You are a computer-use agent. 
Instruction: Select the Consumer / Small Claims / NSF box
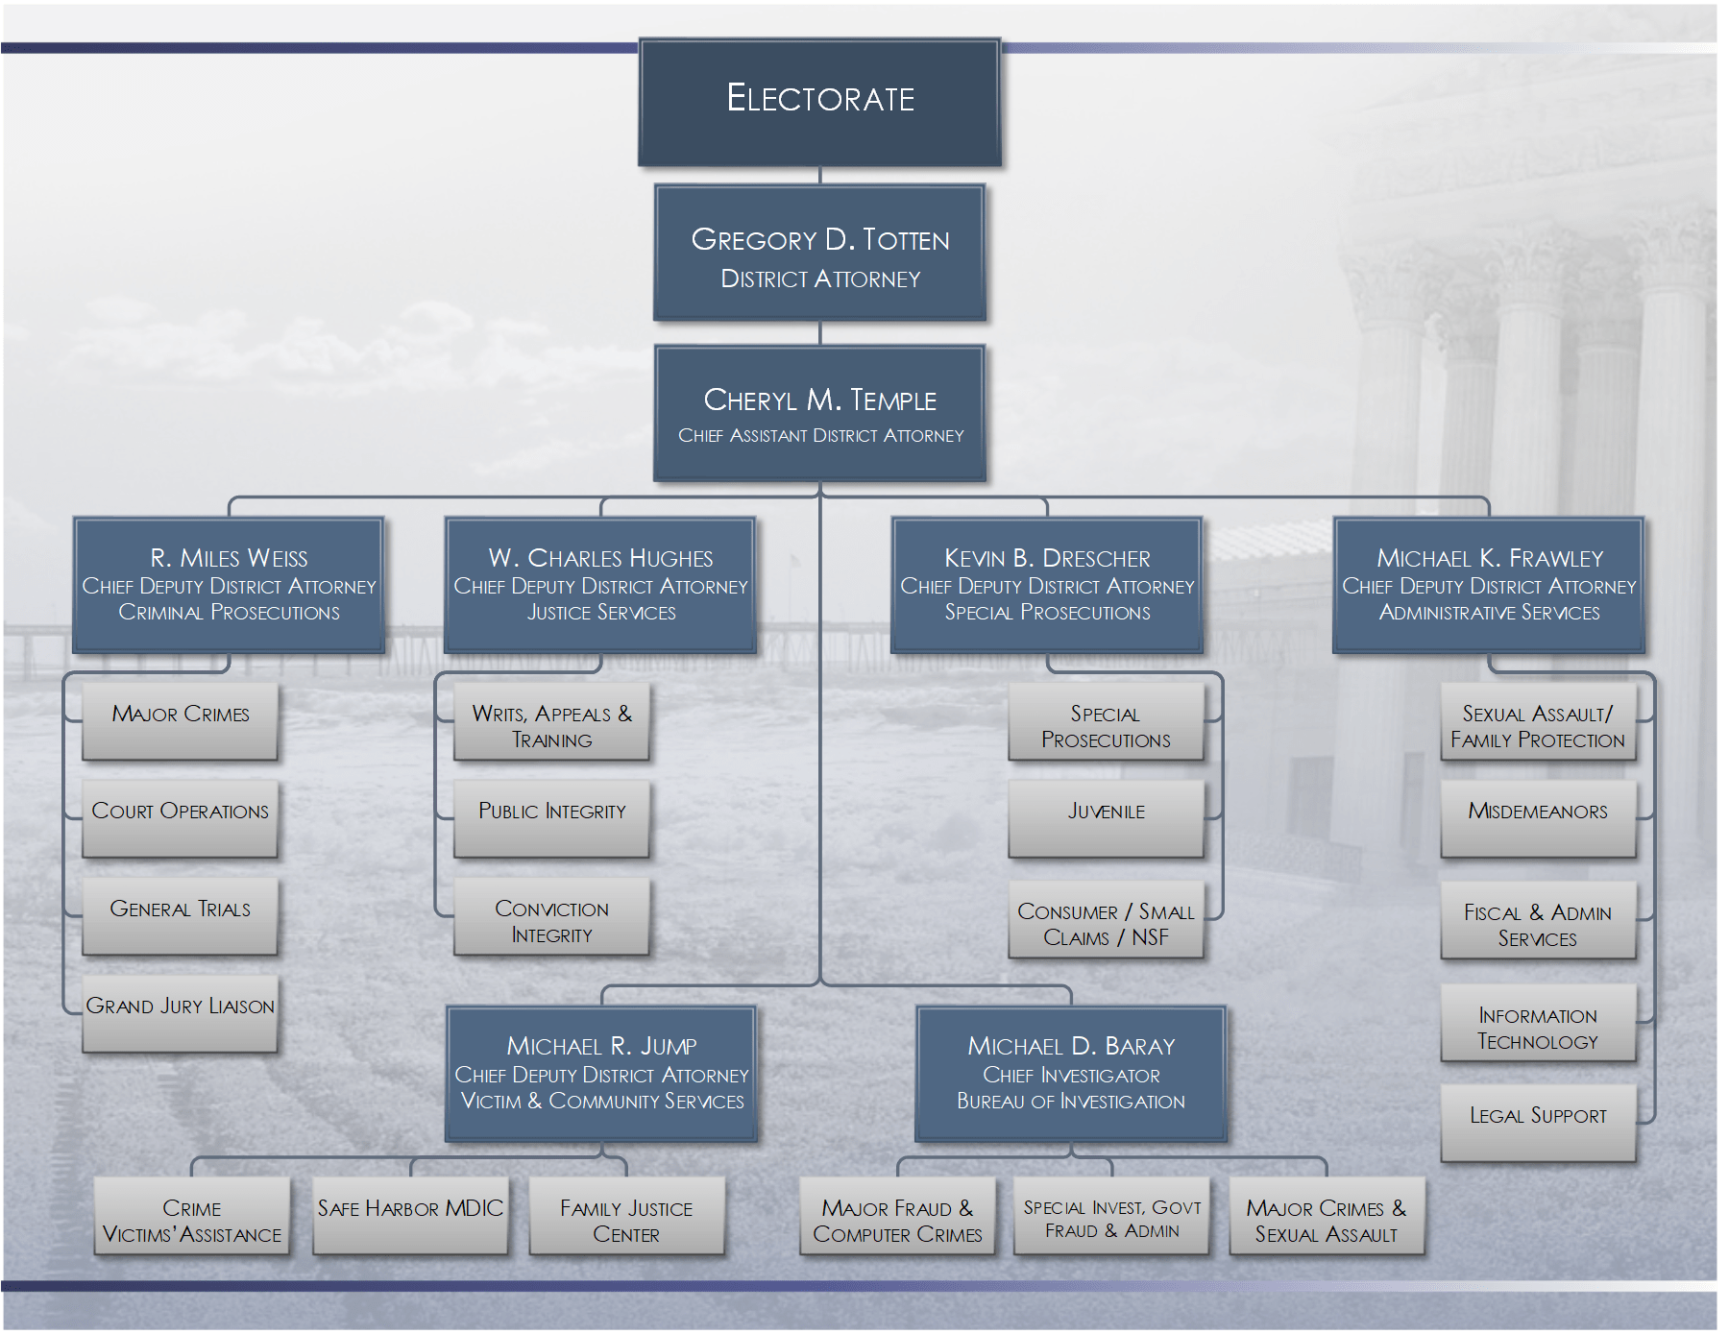tap(1107, 920)
